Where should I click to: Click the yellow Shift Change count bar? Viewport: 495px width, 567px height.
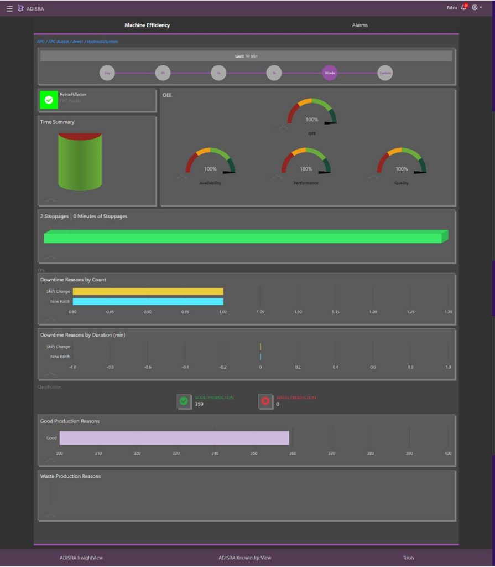pos(148,291)
